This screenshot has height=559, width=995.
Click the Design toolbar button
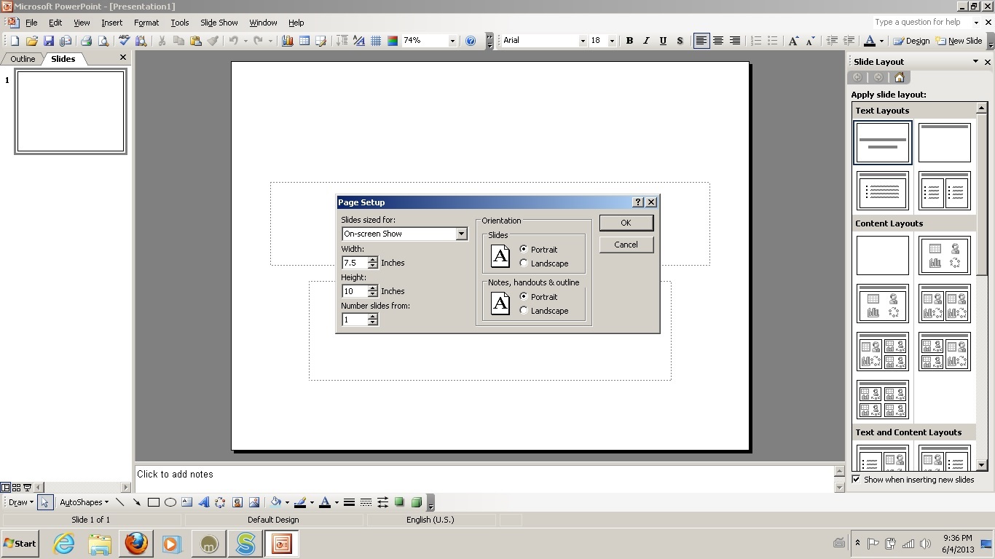click(911, 41)
